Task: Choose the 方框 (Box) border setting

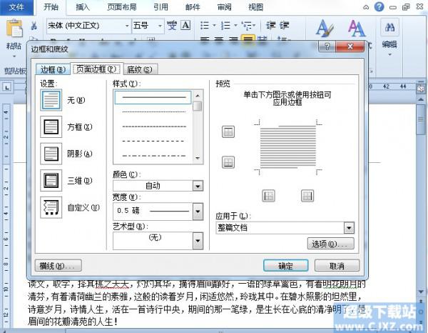Action: tap(51, 127)
